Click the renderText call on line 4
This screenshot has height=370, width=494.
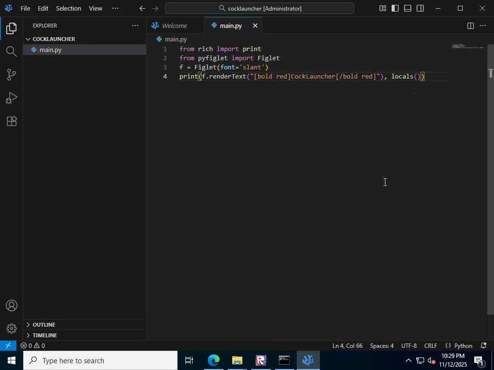coord(227,76)
